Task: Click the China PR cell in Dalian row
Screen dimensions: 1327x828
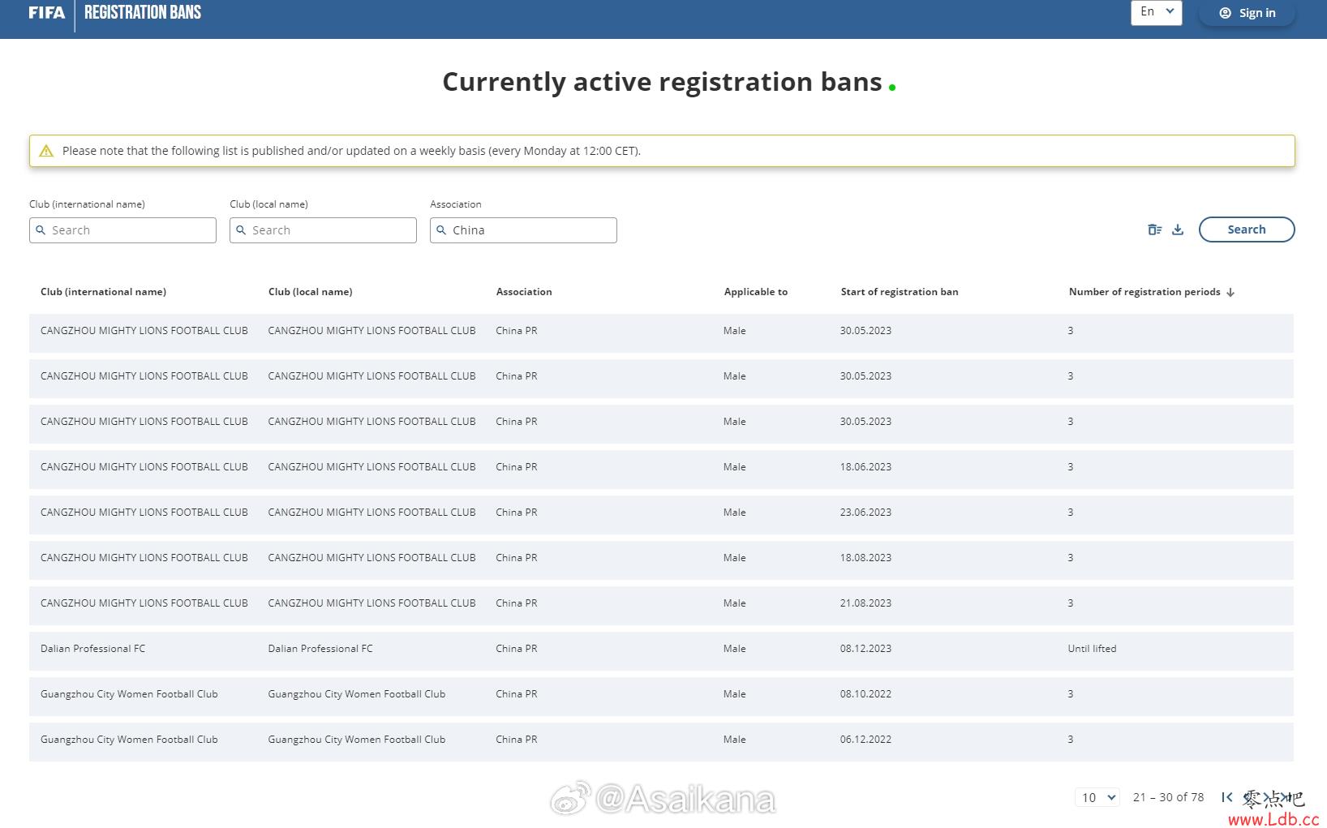Action: (517, 649)
